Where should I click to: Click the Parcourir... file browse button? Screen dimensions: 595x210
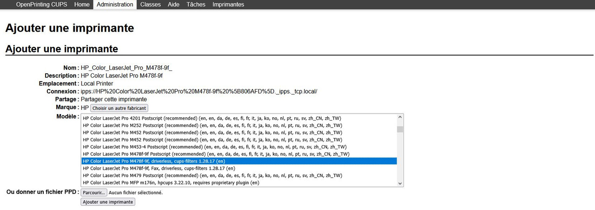pyautogui.click(x=94, y=192)
